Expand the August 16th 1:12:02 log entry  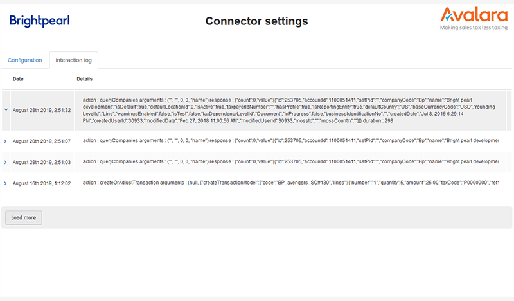[6, 183]
